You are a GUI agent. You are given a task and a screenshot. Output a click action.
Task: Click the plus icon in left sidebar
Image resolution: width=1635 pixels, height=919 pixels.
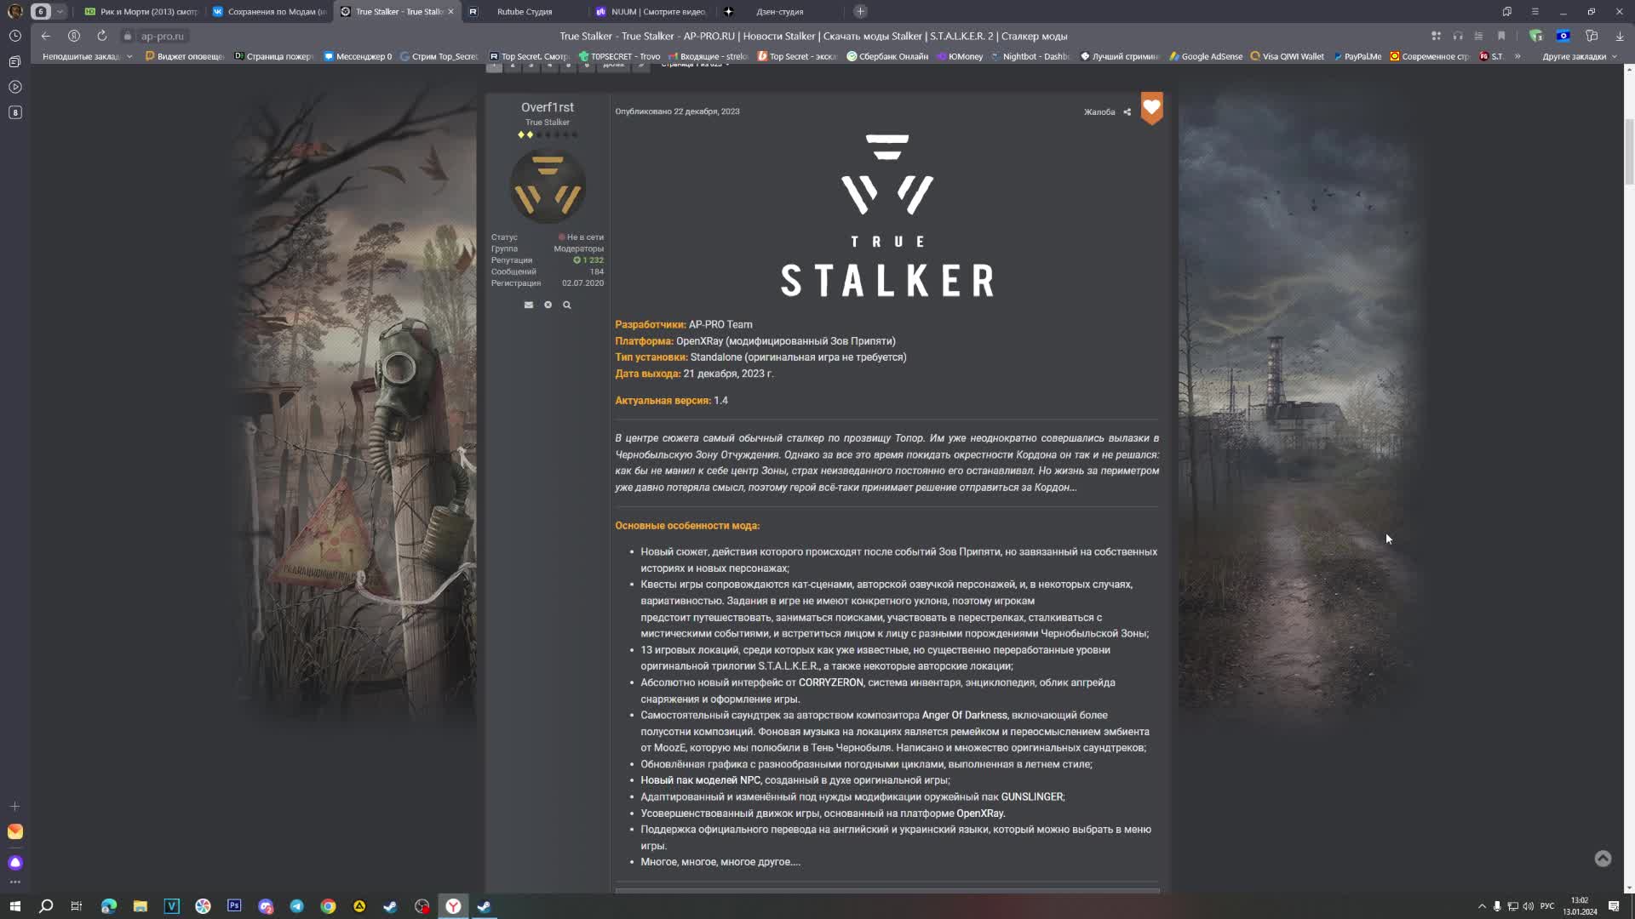(14, 806)
